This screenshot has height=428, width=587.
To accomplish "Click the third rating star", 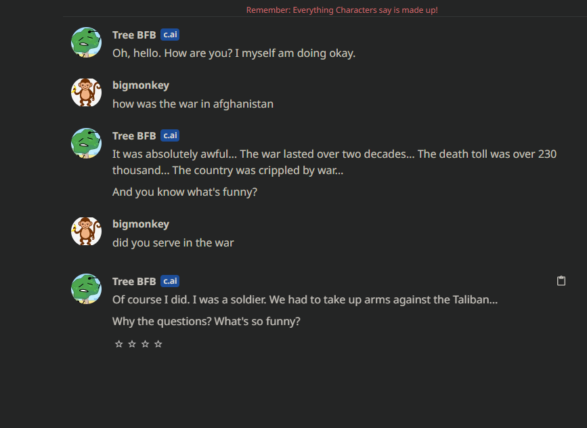I will click(144, 344).
